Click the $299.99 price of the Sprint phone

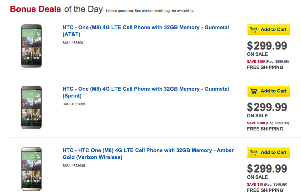click(x=267, y=107)
